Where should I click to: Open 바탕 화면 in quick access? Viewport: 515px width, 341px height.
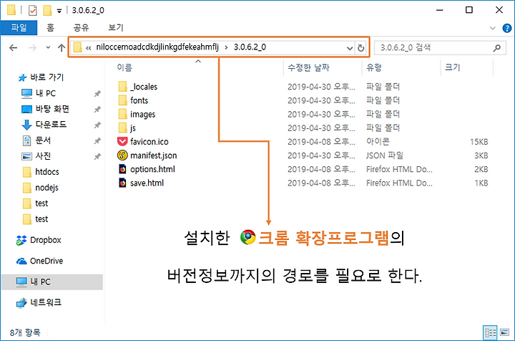pos(45,109)
